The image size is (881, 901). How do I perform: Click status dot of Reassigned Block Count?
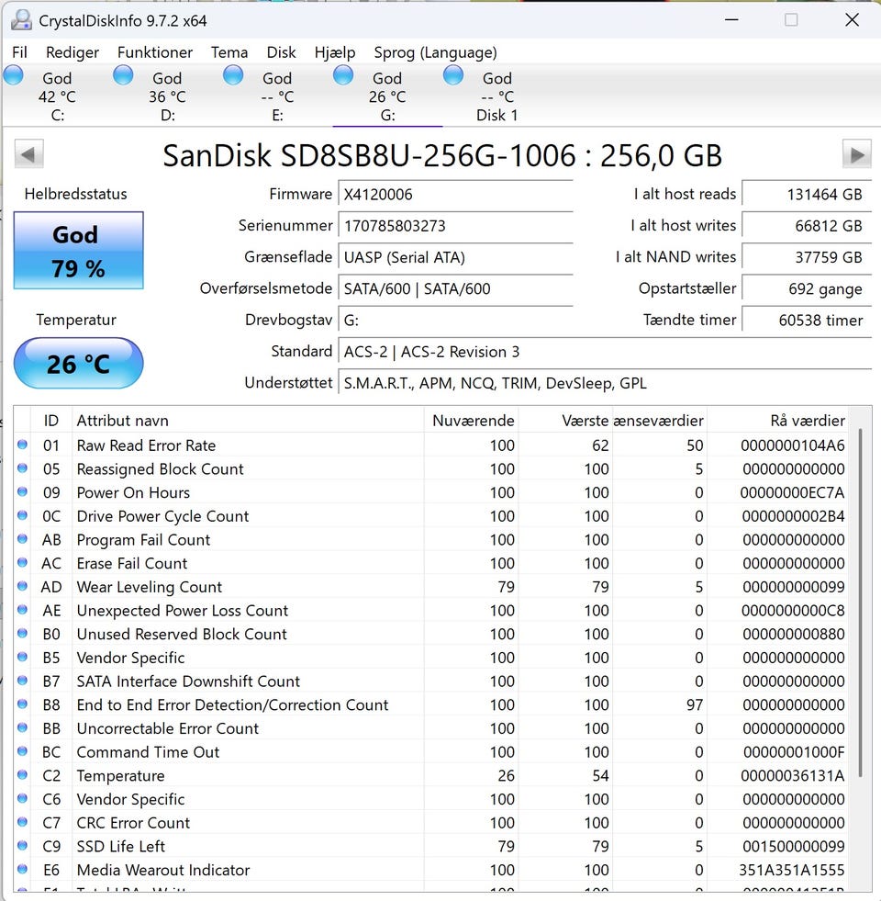[22, 467]
